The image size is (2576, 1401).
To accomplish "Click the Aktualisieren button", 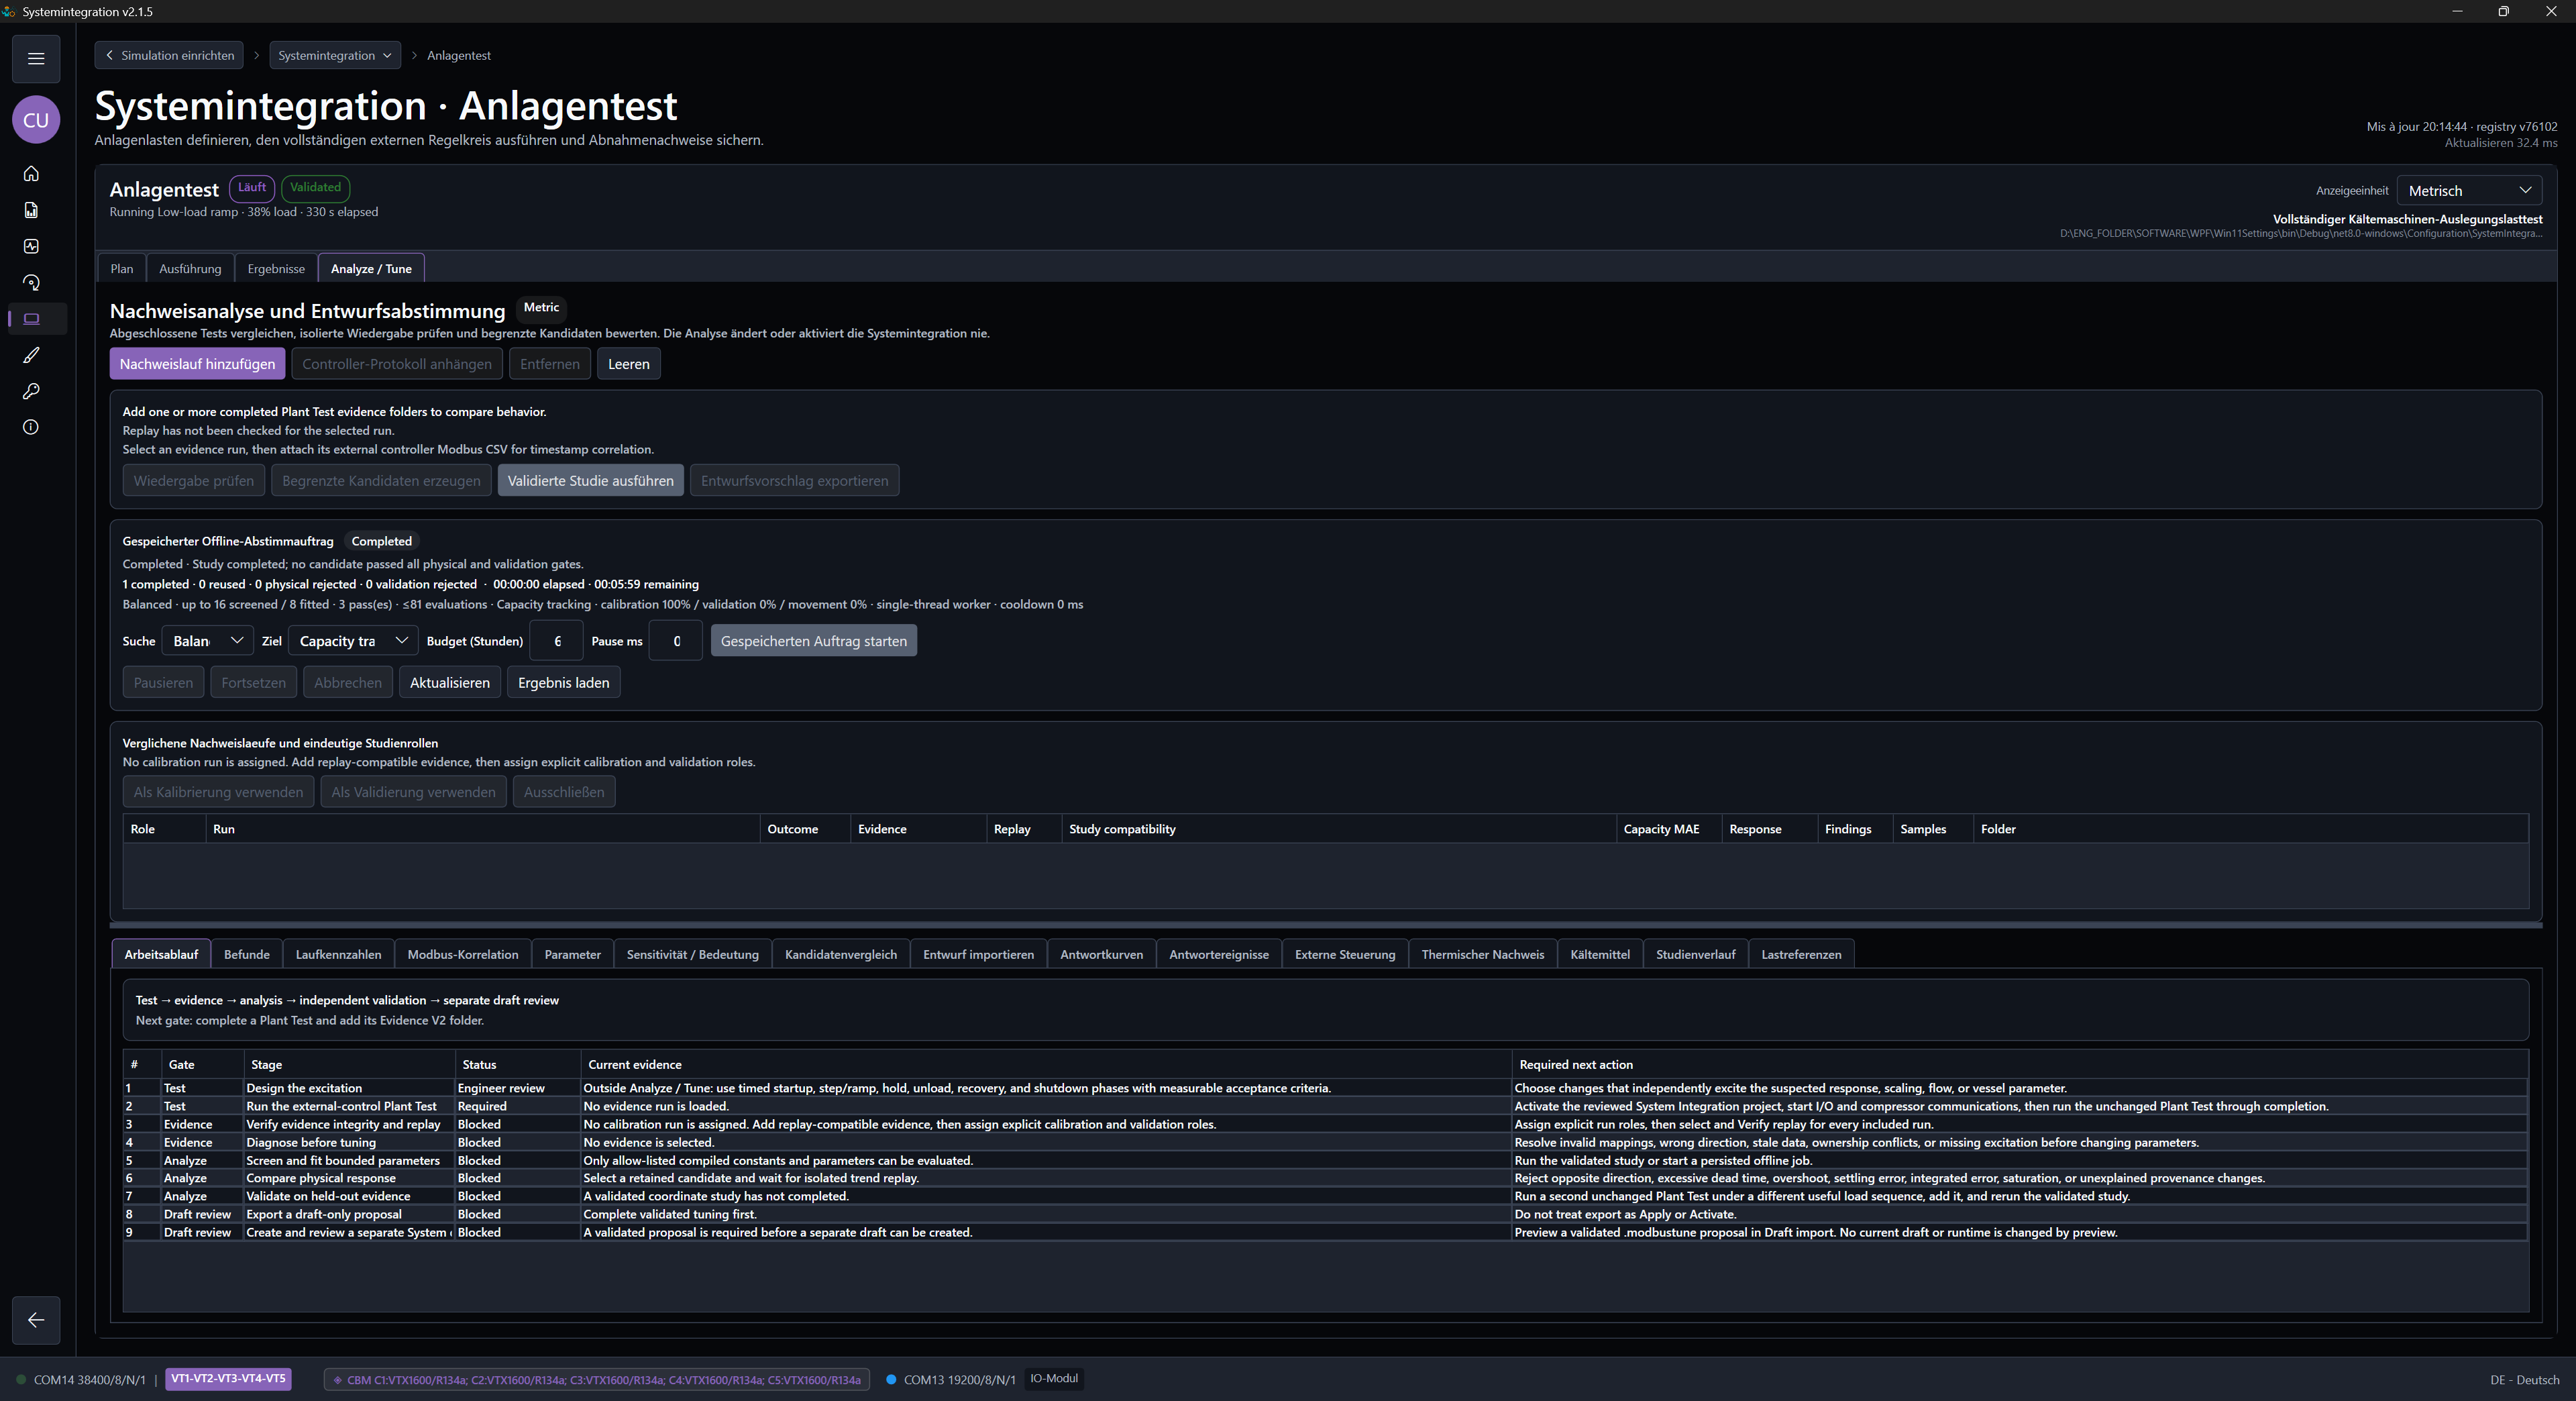I will (x=450, y=683).
